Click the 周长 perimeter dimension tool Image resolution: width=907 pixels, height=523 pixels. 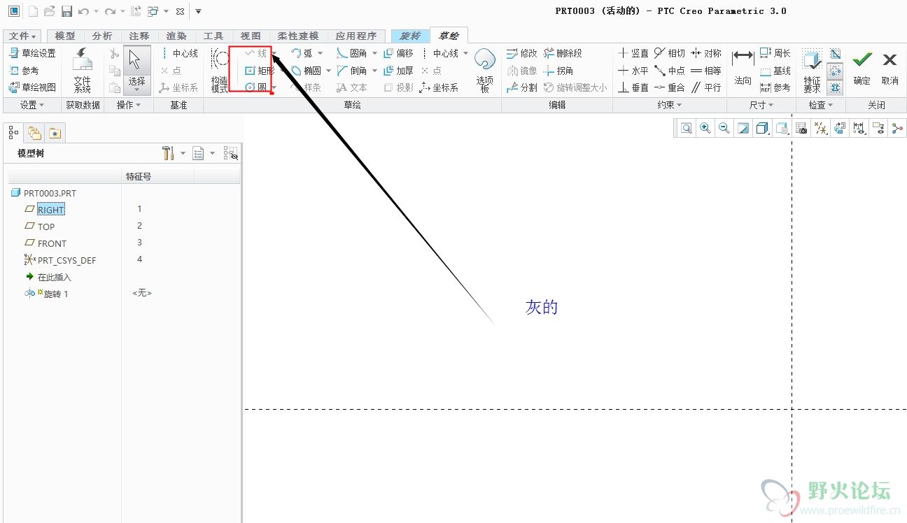[x=775, y=53]
